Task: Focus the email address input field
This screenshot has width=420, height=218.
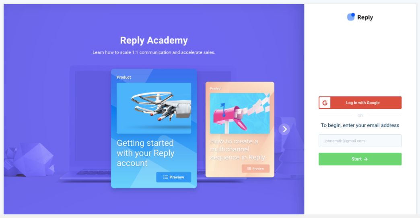Action: (x=360, y=141)
